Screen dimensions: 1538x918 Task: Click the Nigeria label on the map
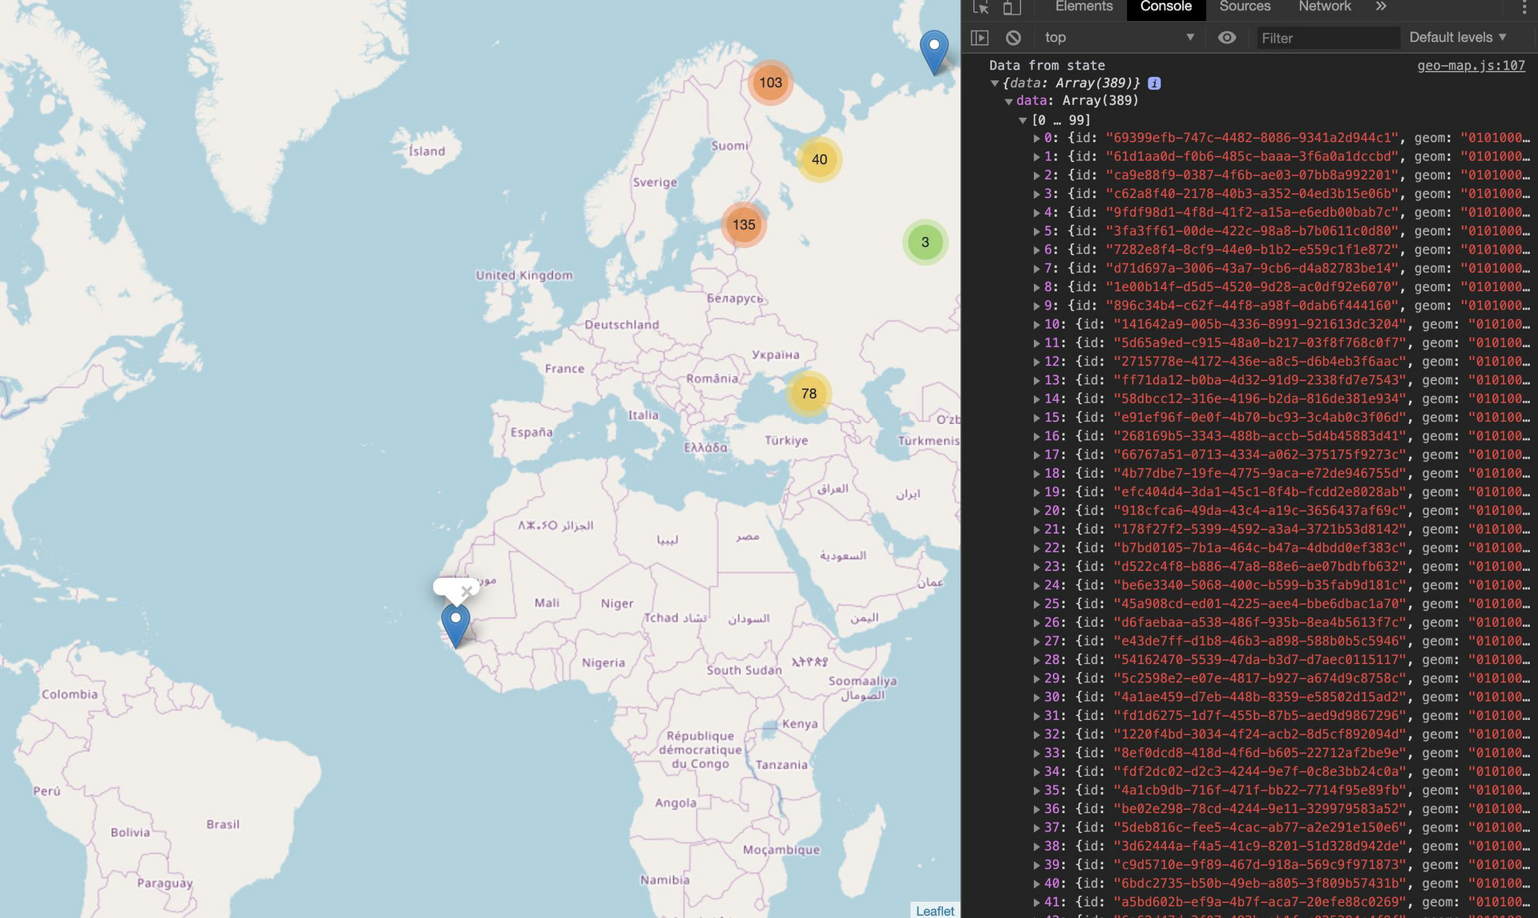click(603, 663)
